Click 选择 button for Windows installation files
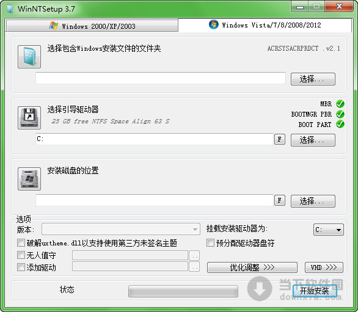Viewport: 358px width, 312px height. tap(313, 79)
